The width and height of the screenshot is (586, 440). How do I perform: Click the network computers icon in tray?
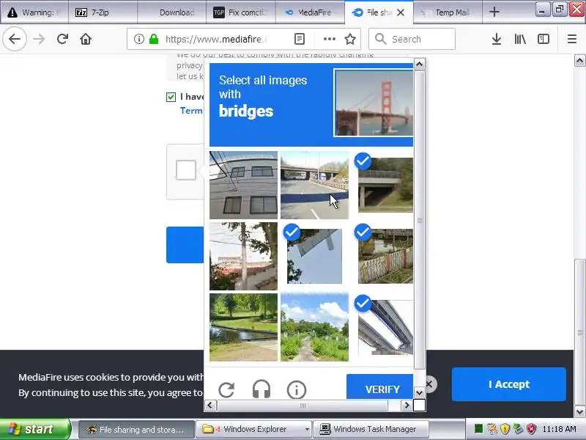pyautogui.click(x=518, y=429)
